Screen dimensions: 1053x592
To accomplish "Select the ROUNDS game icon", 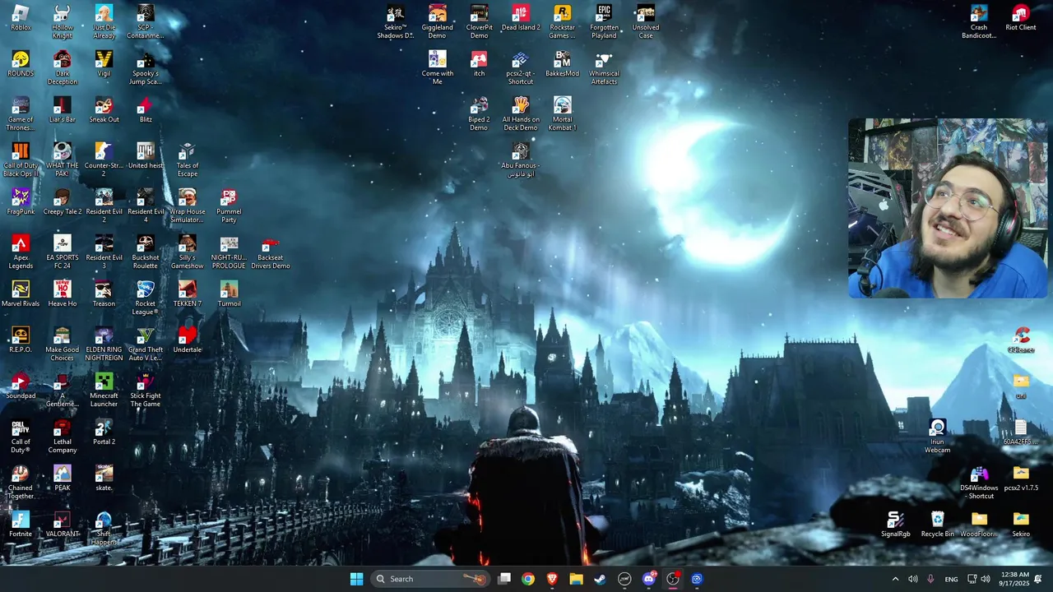I will pos(21,64).
